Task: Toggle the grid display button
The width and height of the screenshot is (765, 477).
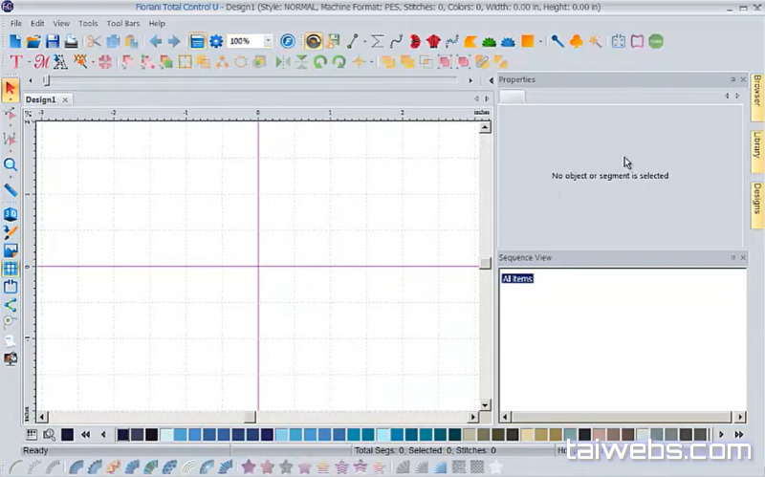Action: 11,269
